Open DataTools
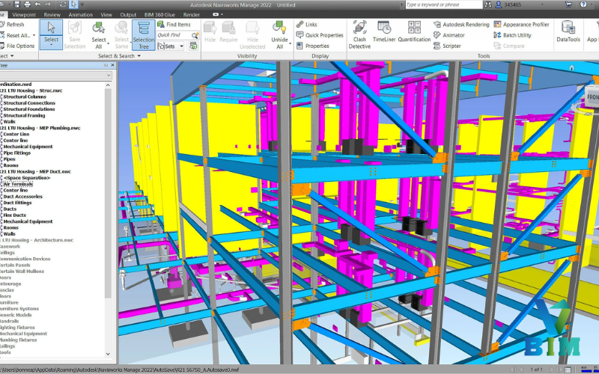 click(x=568, y=32)
